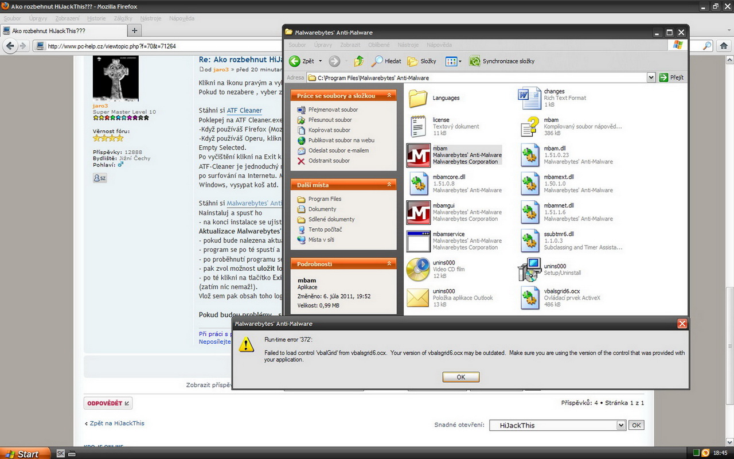The image size is (734, 459).
Task: Click the forum jump OK button
Action: click(636, 425)
